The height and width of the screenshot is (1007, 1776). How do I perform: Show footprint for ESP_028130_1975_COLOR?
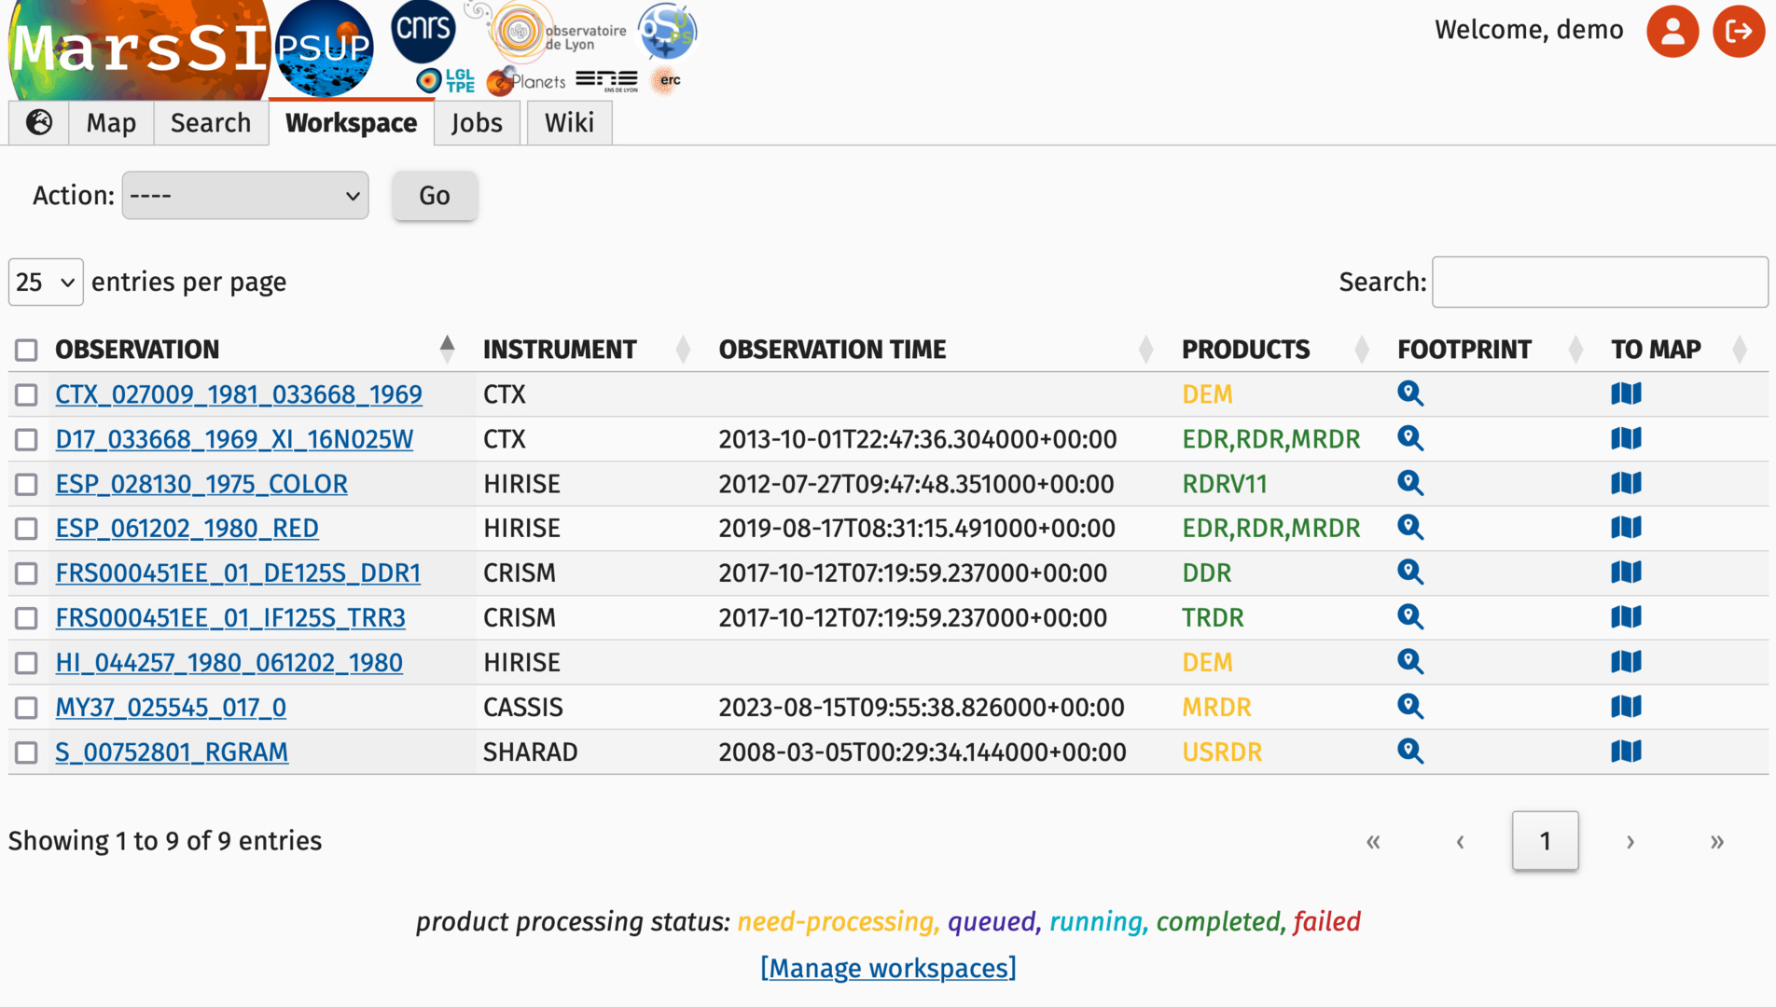1409,484
